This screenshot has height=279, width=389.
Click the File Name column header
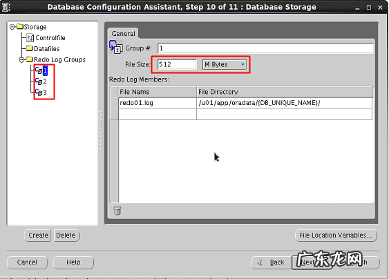pos(158,92)
